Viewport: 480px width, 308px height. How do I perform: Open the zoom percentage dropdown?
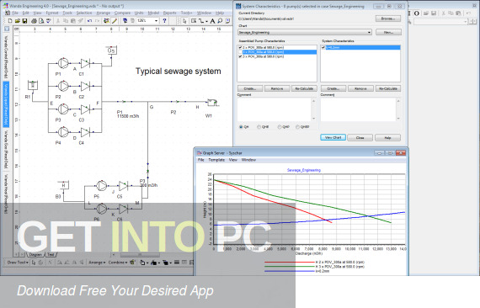coord(156,21)
